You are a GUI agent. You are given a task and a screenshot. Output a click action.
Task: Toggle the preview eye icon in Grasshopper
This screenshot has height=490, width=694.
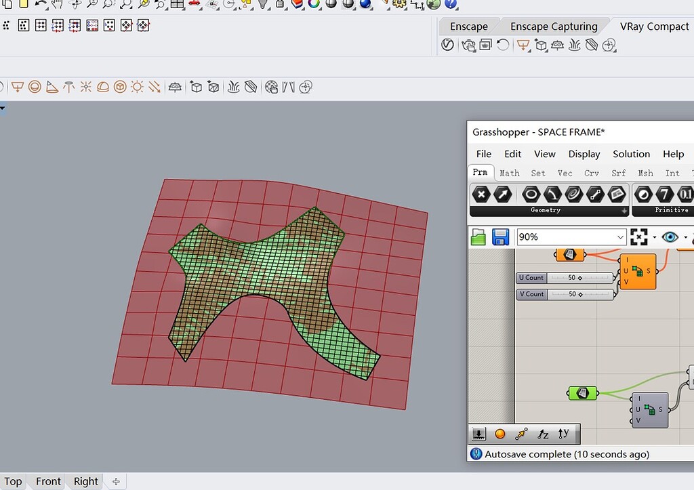point(671,237)
